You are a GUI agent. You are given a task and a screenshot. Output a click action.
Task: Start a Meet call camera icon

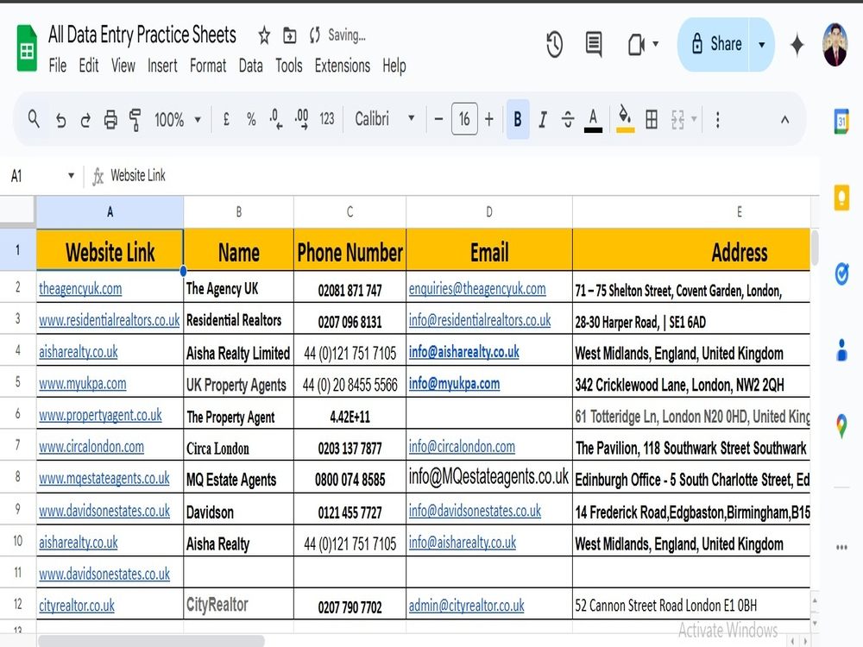(x=636, y=45)
